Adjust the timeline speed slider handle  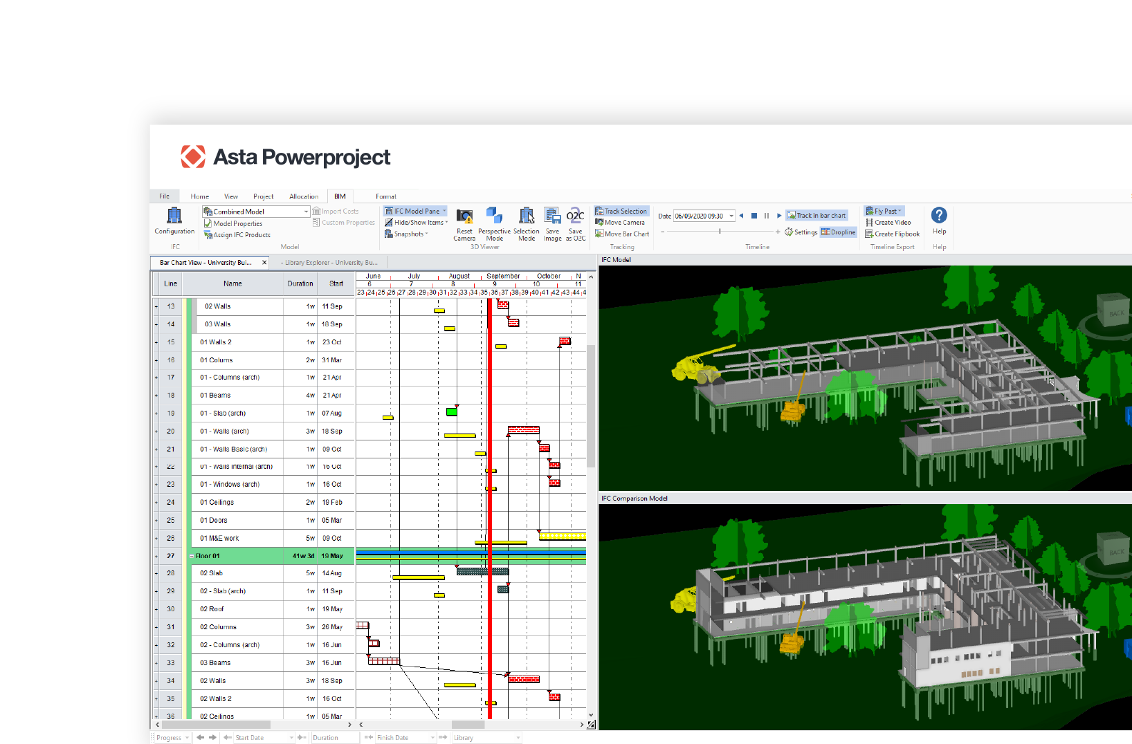(720, 232)
